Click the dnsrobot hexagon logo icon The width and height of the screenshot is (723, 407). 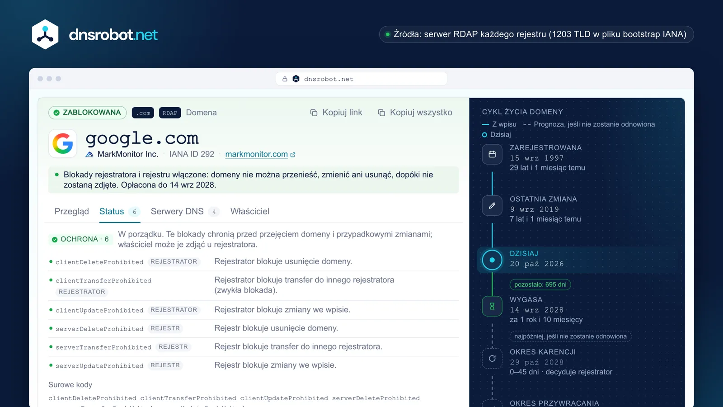point(45,34)
